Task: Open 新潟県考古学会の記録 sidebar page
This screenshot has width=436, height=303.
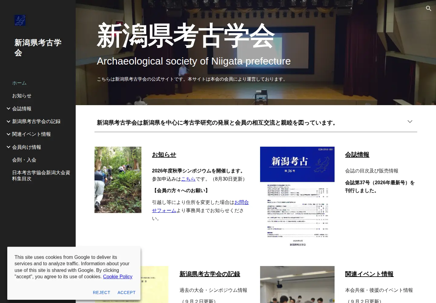Action: pyautogui.click(x=36, y=122)
